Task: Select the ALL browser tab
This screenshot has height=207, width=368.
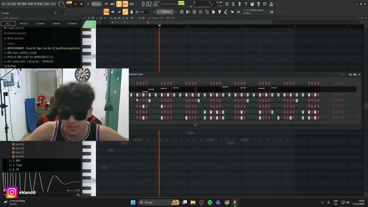Action: pyautogui.click(x=8, y=24)
